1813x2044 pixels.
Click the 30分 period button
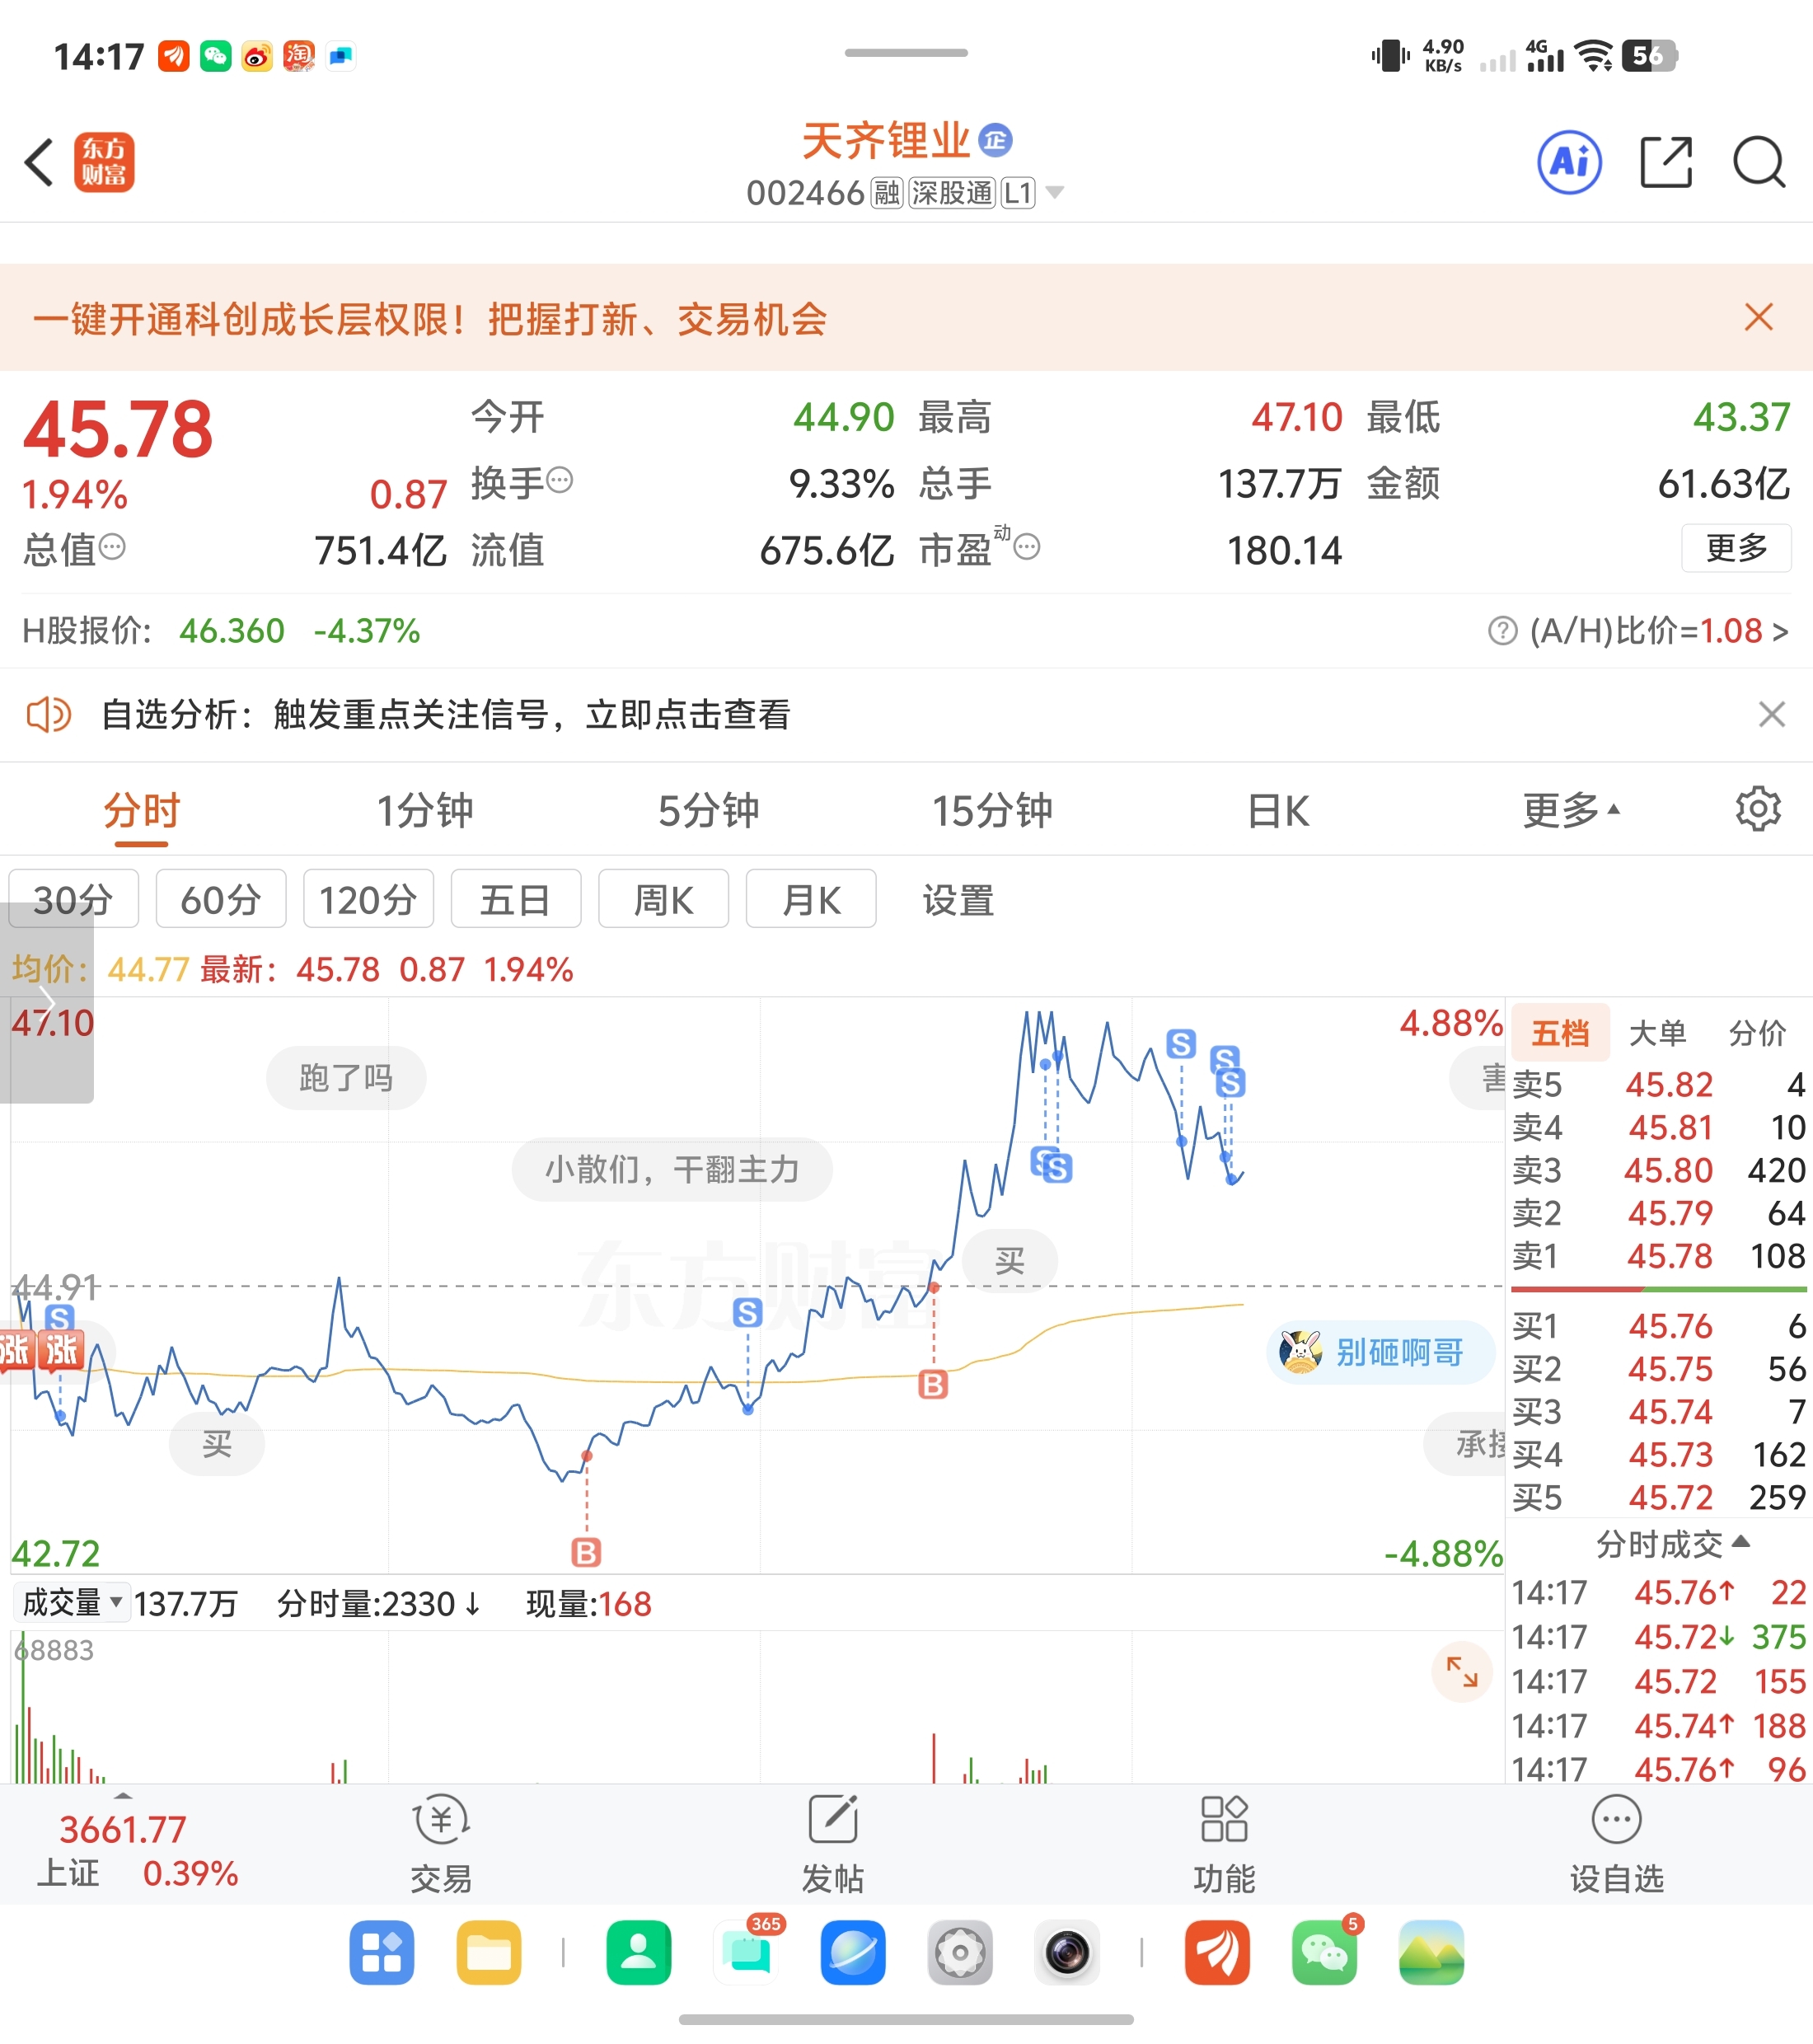[x=73, y=899]
